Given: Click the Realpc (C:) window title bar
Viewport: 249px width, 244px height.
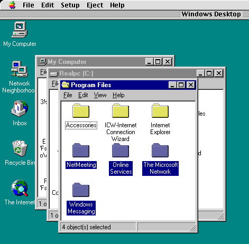Looking at the screenshot, I should point(136,73).
